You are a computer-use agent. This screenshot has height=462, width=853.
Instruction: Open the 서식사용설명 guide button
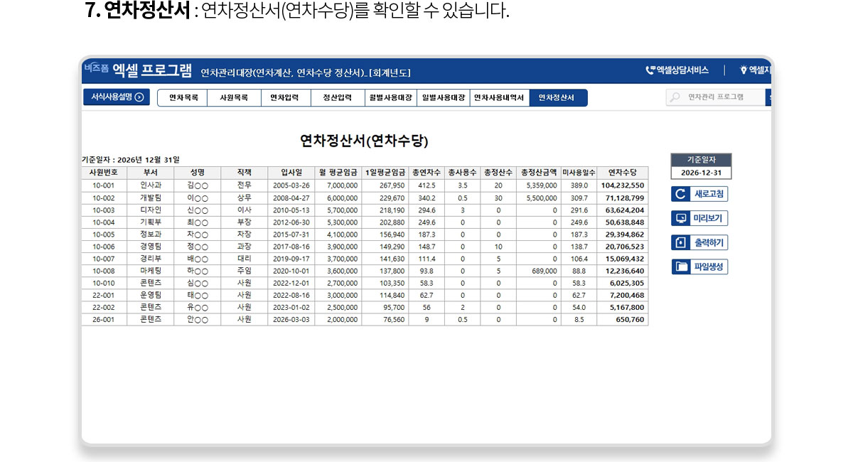pos(117,97)
